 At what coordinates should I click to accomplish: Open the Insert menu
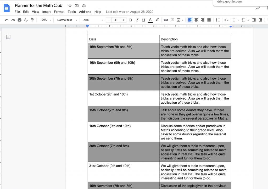pos(47,12)
